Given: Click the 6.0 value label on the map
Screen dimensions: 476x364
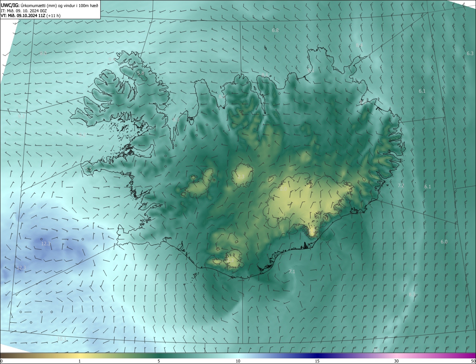Looking at the screenshot, I should [444, 242].
